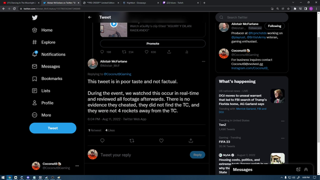The image size is (320, 180).
Task: Click the Reply button
Action: coord(197,154)
